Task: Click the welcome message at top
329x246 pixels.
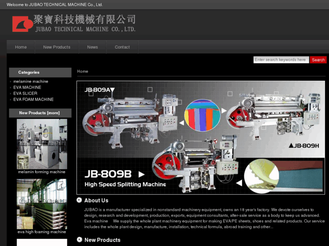Action: coord(55,5)
